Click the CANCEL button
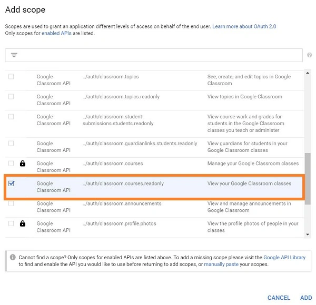Screen dimensions: 316x305 (279, 298)
